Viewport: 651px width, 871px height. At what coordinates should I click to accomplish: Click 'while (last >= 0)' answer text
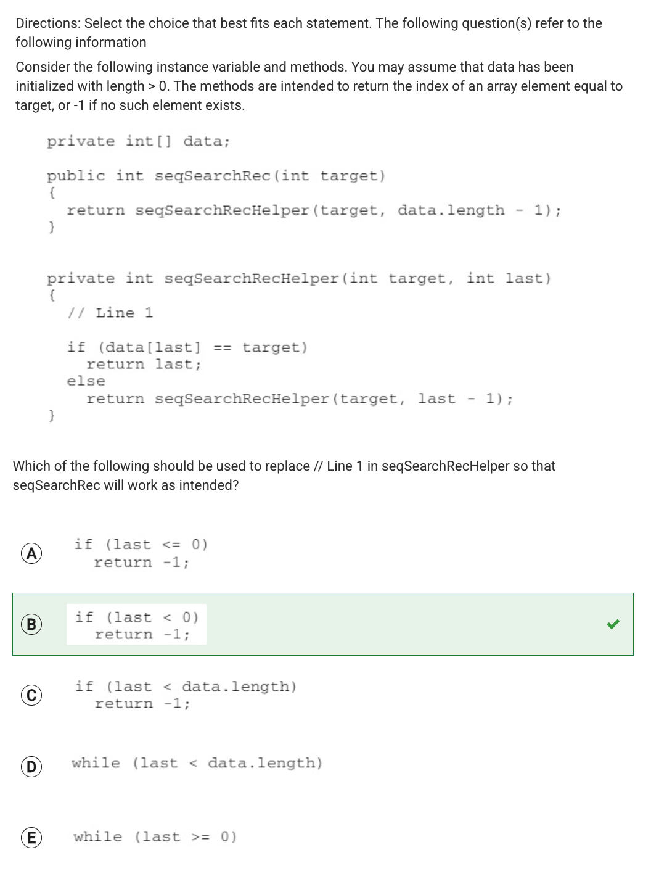tap(155, 837)
